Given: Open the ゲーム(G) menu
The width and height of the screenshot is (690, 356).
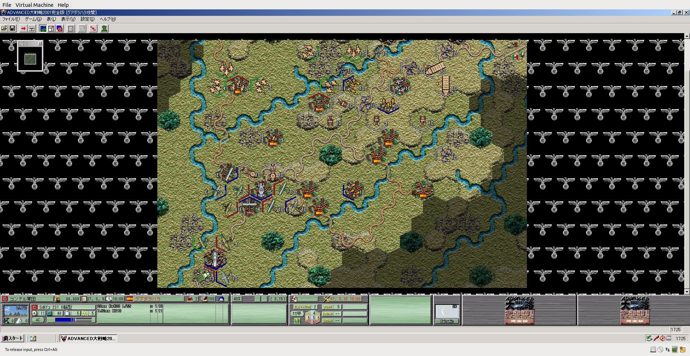Looking at the screenshot, I should tap(33, 19).
